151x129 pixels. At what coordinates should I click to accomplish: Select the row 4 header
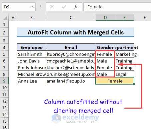(4, 47)
